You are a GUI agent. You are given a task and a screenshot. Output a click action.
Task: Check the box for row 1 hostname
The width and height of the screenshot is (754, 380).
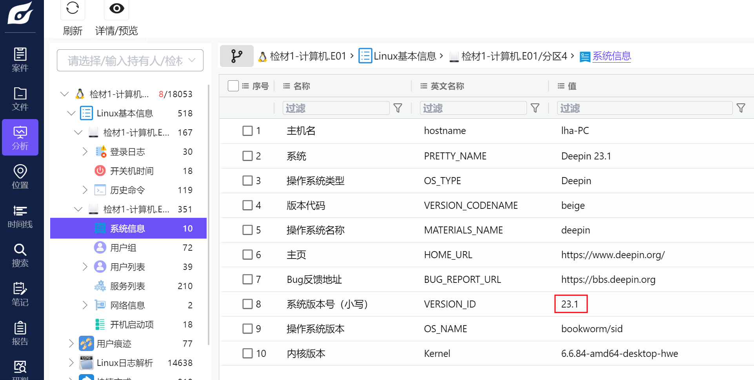coord(247,131)
